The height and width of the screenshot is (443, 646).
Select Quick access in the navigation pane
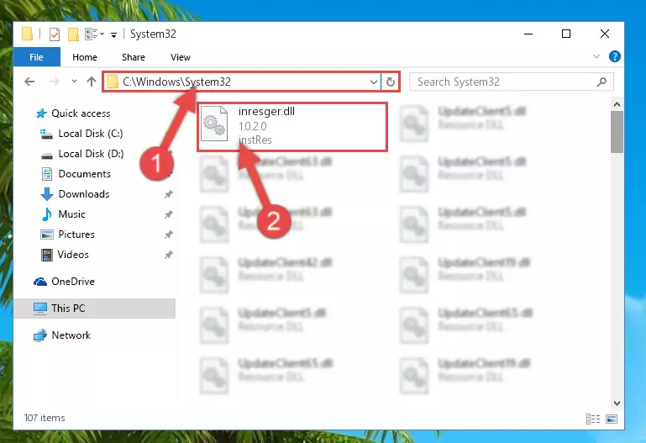tap(81, 113)
